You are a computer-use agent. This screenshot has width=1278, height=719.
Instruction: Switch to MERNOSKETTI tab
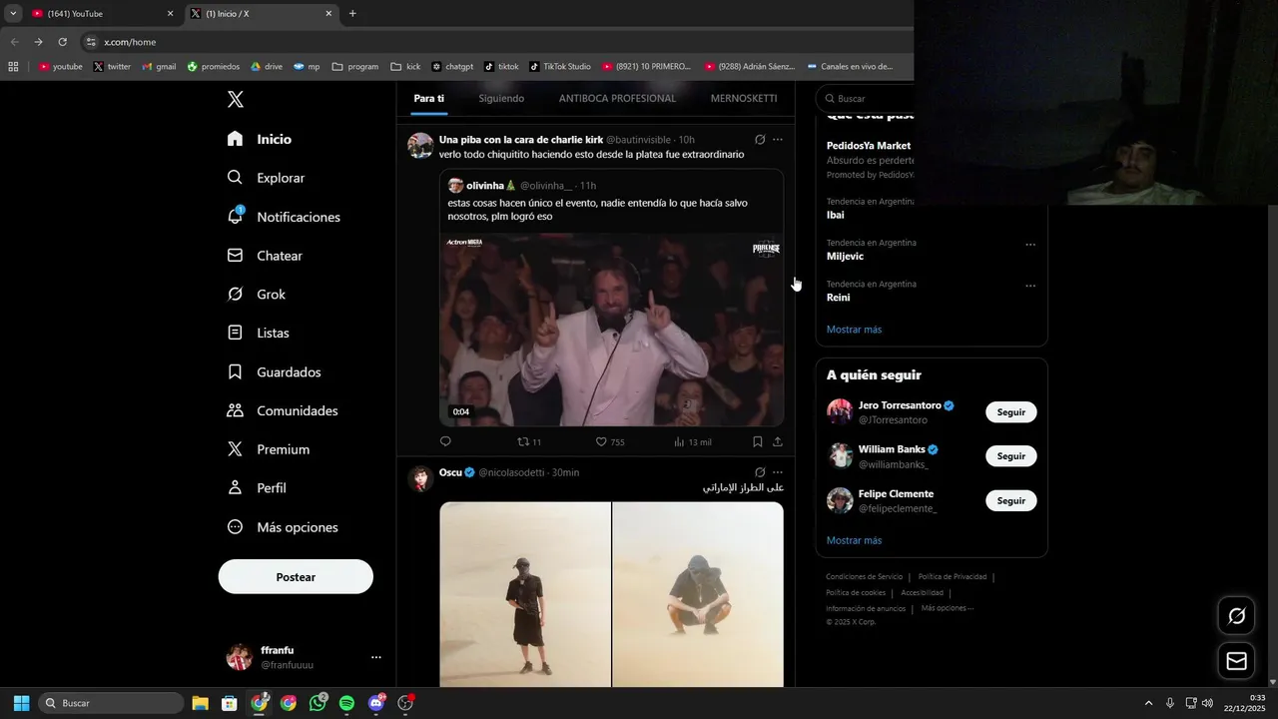744,98
